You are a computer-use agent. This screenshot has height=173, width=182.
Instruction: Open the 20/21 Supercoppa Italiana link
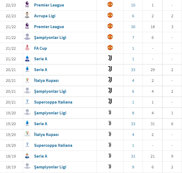point(53,102)
